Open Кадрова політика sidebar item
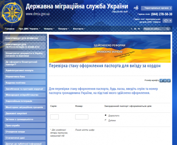The height and width of the screenshot is (145, 177). pyautogui.click(x=25, y=83)
